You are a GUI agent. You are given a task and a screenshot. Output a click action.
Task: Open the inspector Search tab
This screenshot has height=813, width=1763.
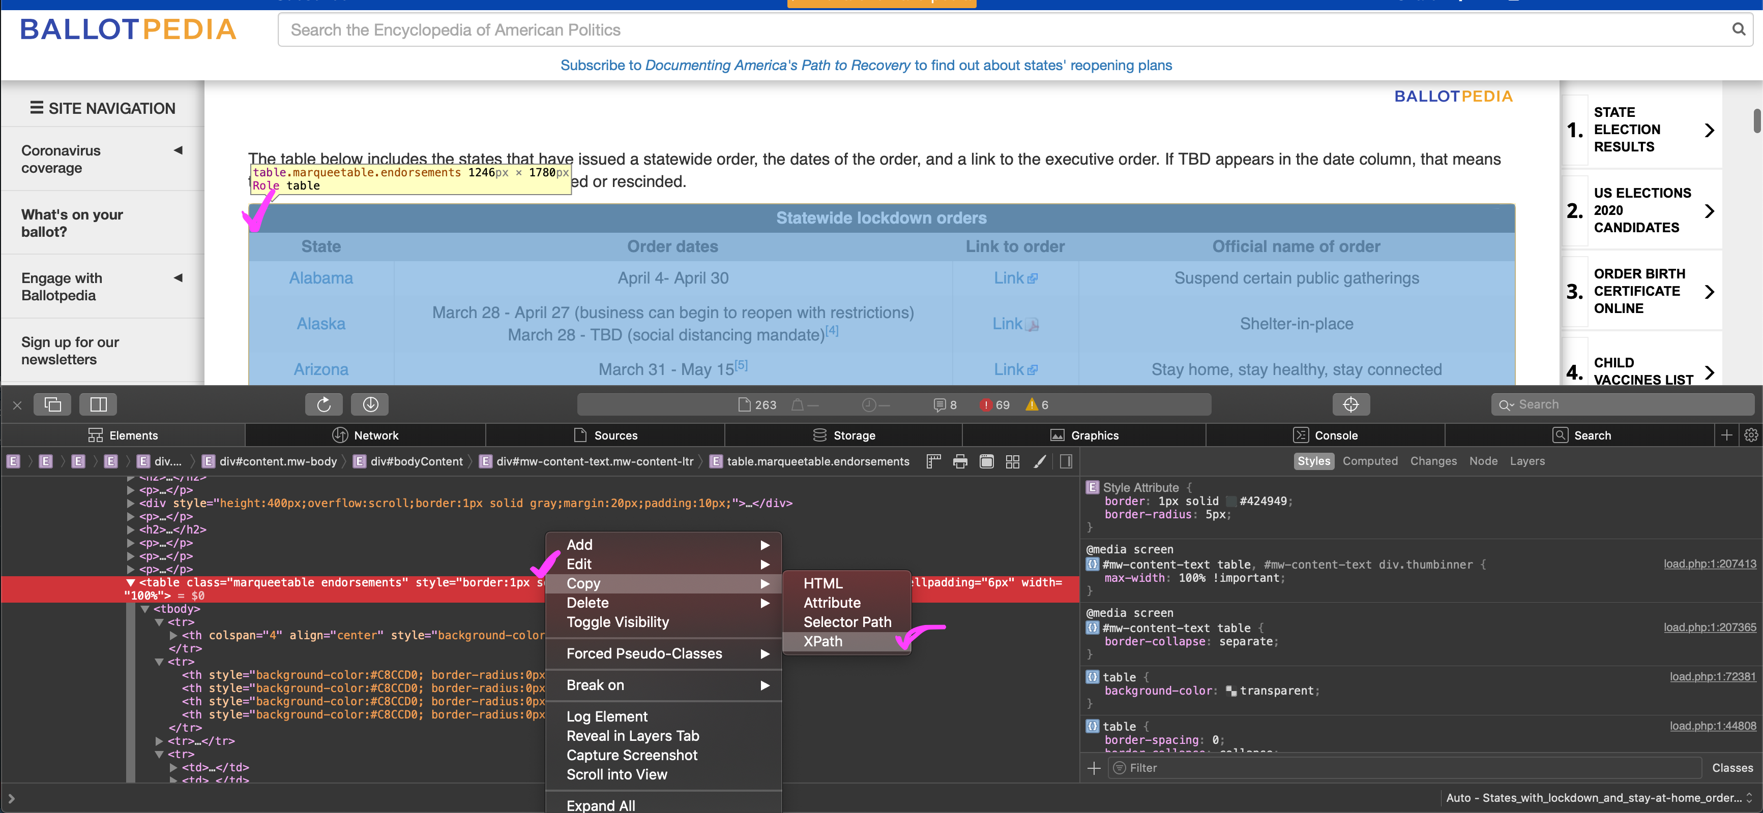point(1581,435)
